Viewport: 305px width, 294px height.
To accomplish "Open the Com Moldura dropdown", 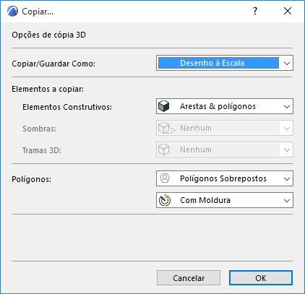I will [x=225, y=200].
